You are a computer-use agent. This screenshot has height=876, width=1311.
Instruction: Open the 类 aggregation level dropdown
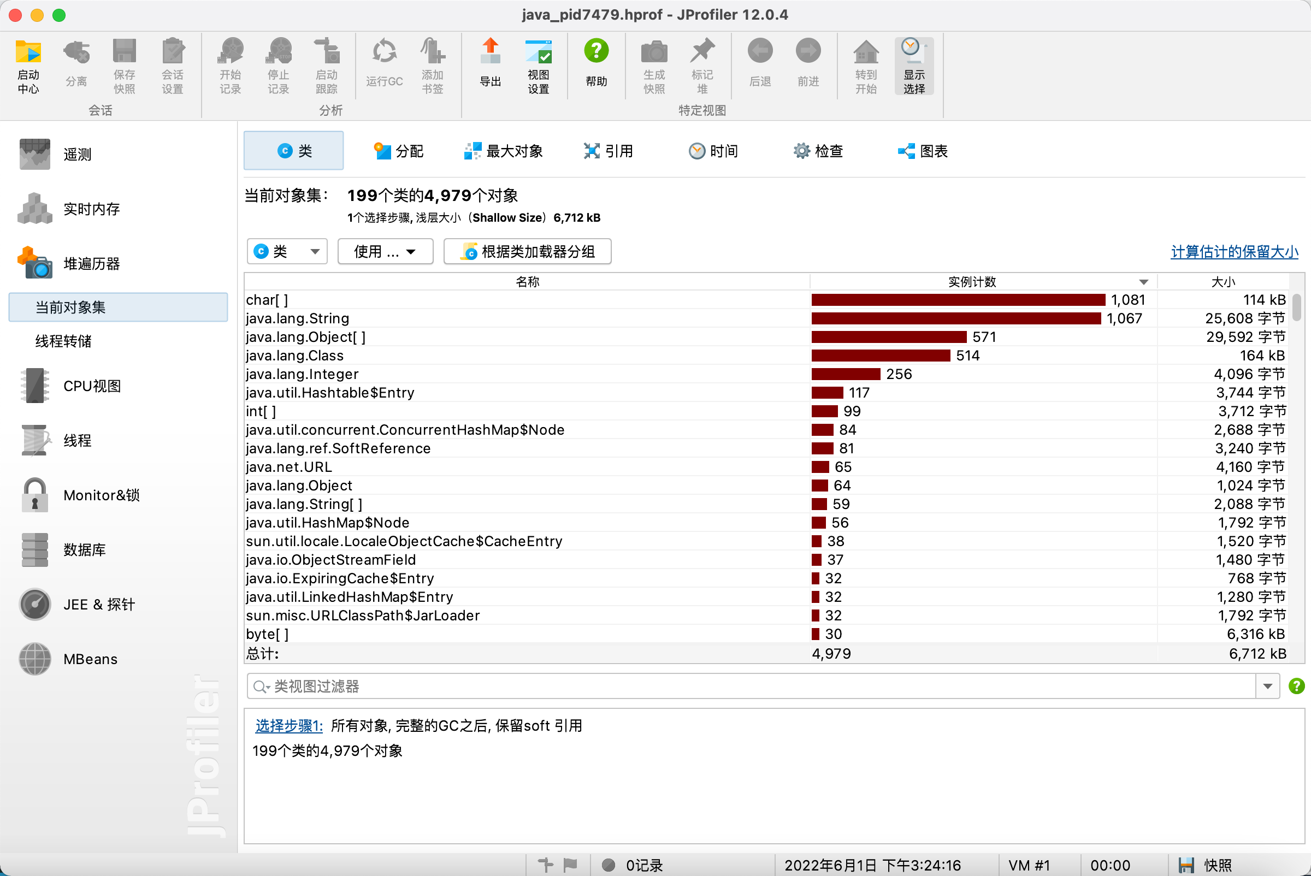click(287, 251)
